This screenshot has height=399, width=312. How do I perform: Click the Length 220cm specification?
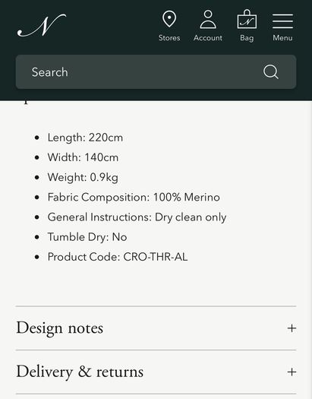[x=85, y=138]
